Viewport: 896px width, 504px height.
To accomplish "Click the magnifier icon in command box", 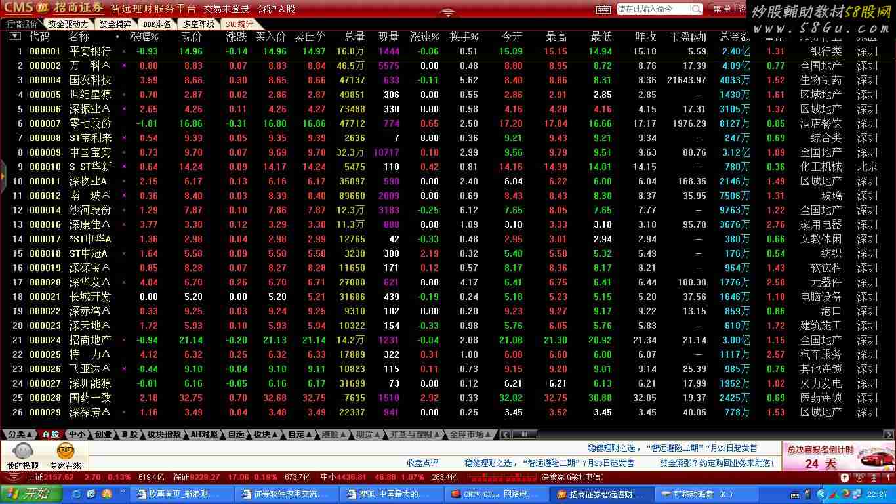I will pyautogui.click(x=695, y=9).
